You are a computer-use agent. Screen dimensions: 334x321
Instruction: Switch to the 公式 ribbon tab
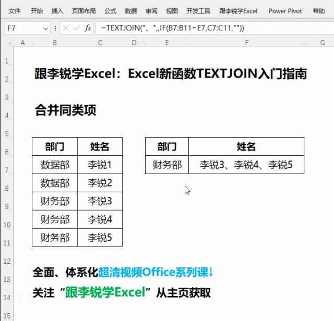110,11
